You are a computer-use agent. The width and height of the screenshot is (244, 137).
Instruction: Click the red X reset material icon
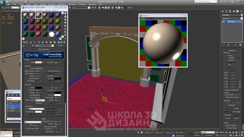click(35, 42)
